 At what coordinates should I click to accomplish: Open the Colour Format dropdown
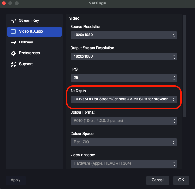(x=124, y=121)
